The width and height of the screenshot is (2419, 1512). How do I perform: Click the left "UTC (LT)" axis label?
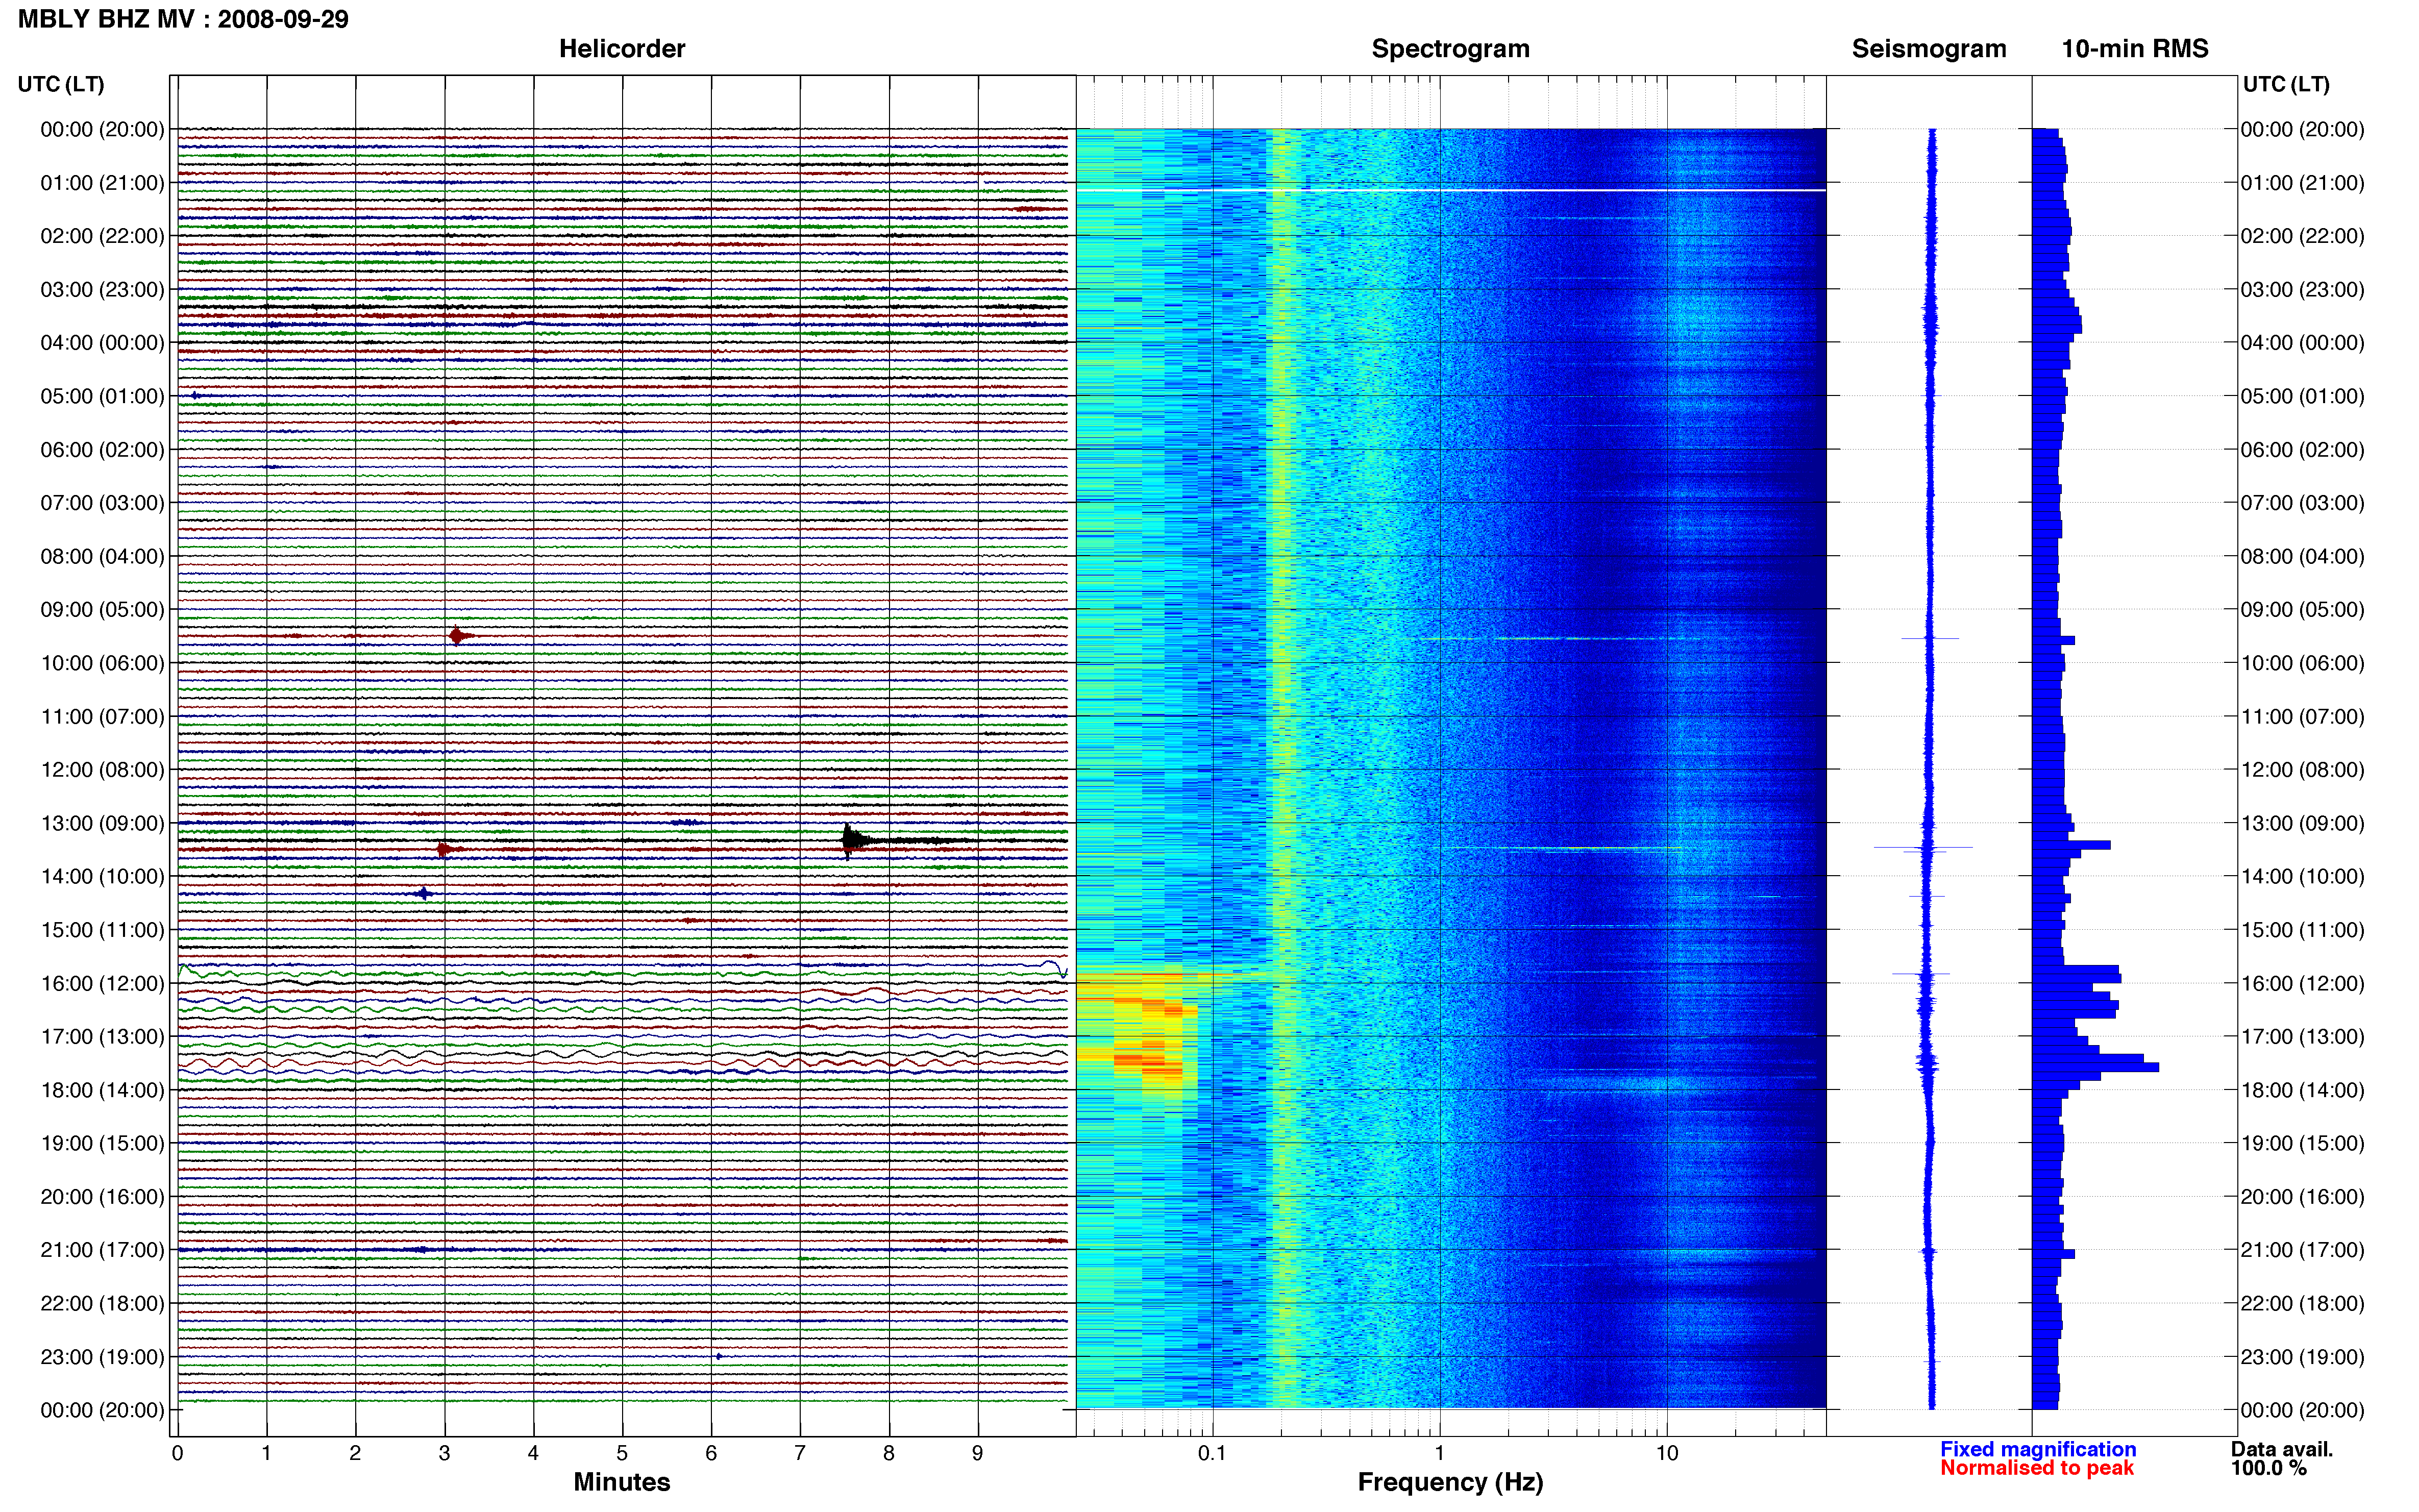[x=61, y=84]
